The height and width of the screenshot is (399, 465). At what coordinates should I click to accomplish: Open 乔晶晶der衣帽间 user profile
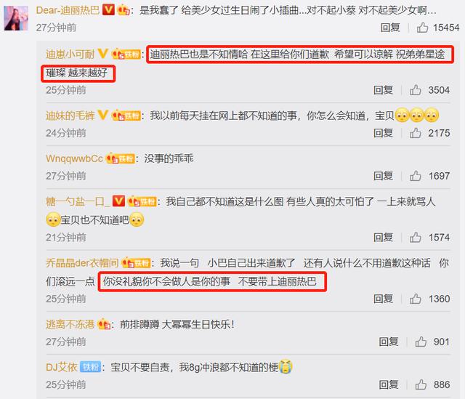82,263
